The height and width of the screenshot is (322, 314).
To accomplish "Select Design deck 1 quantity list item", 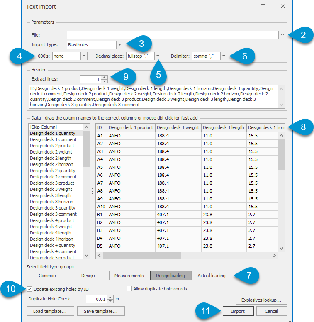I will pyautogui.click(x=56, y=133).
